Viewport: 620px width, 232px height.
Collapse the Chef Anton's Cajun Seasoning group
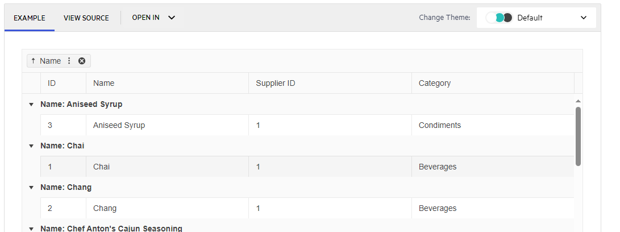pos(31,229)
